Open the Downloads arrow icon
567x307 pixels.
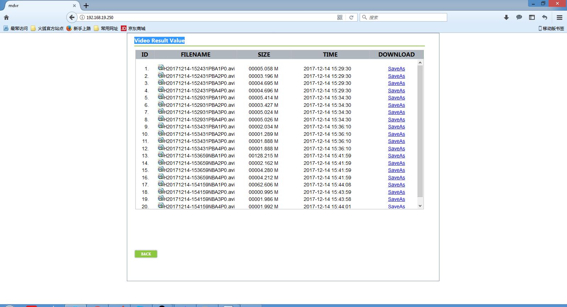point(506,17)
